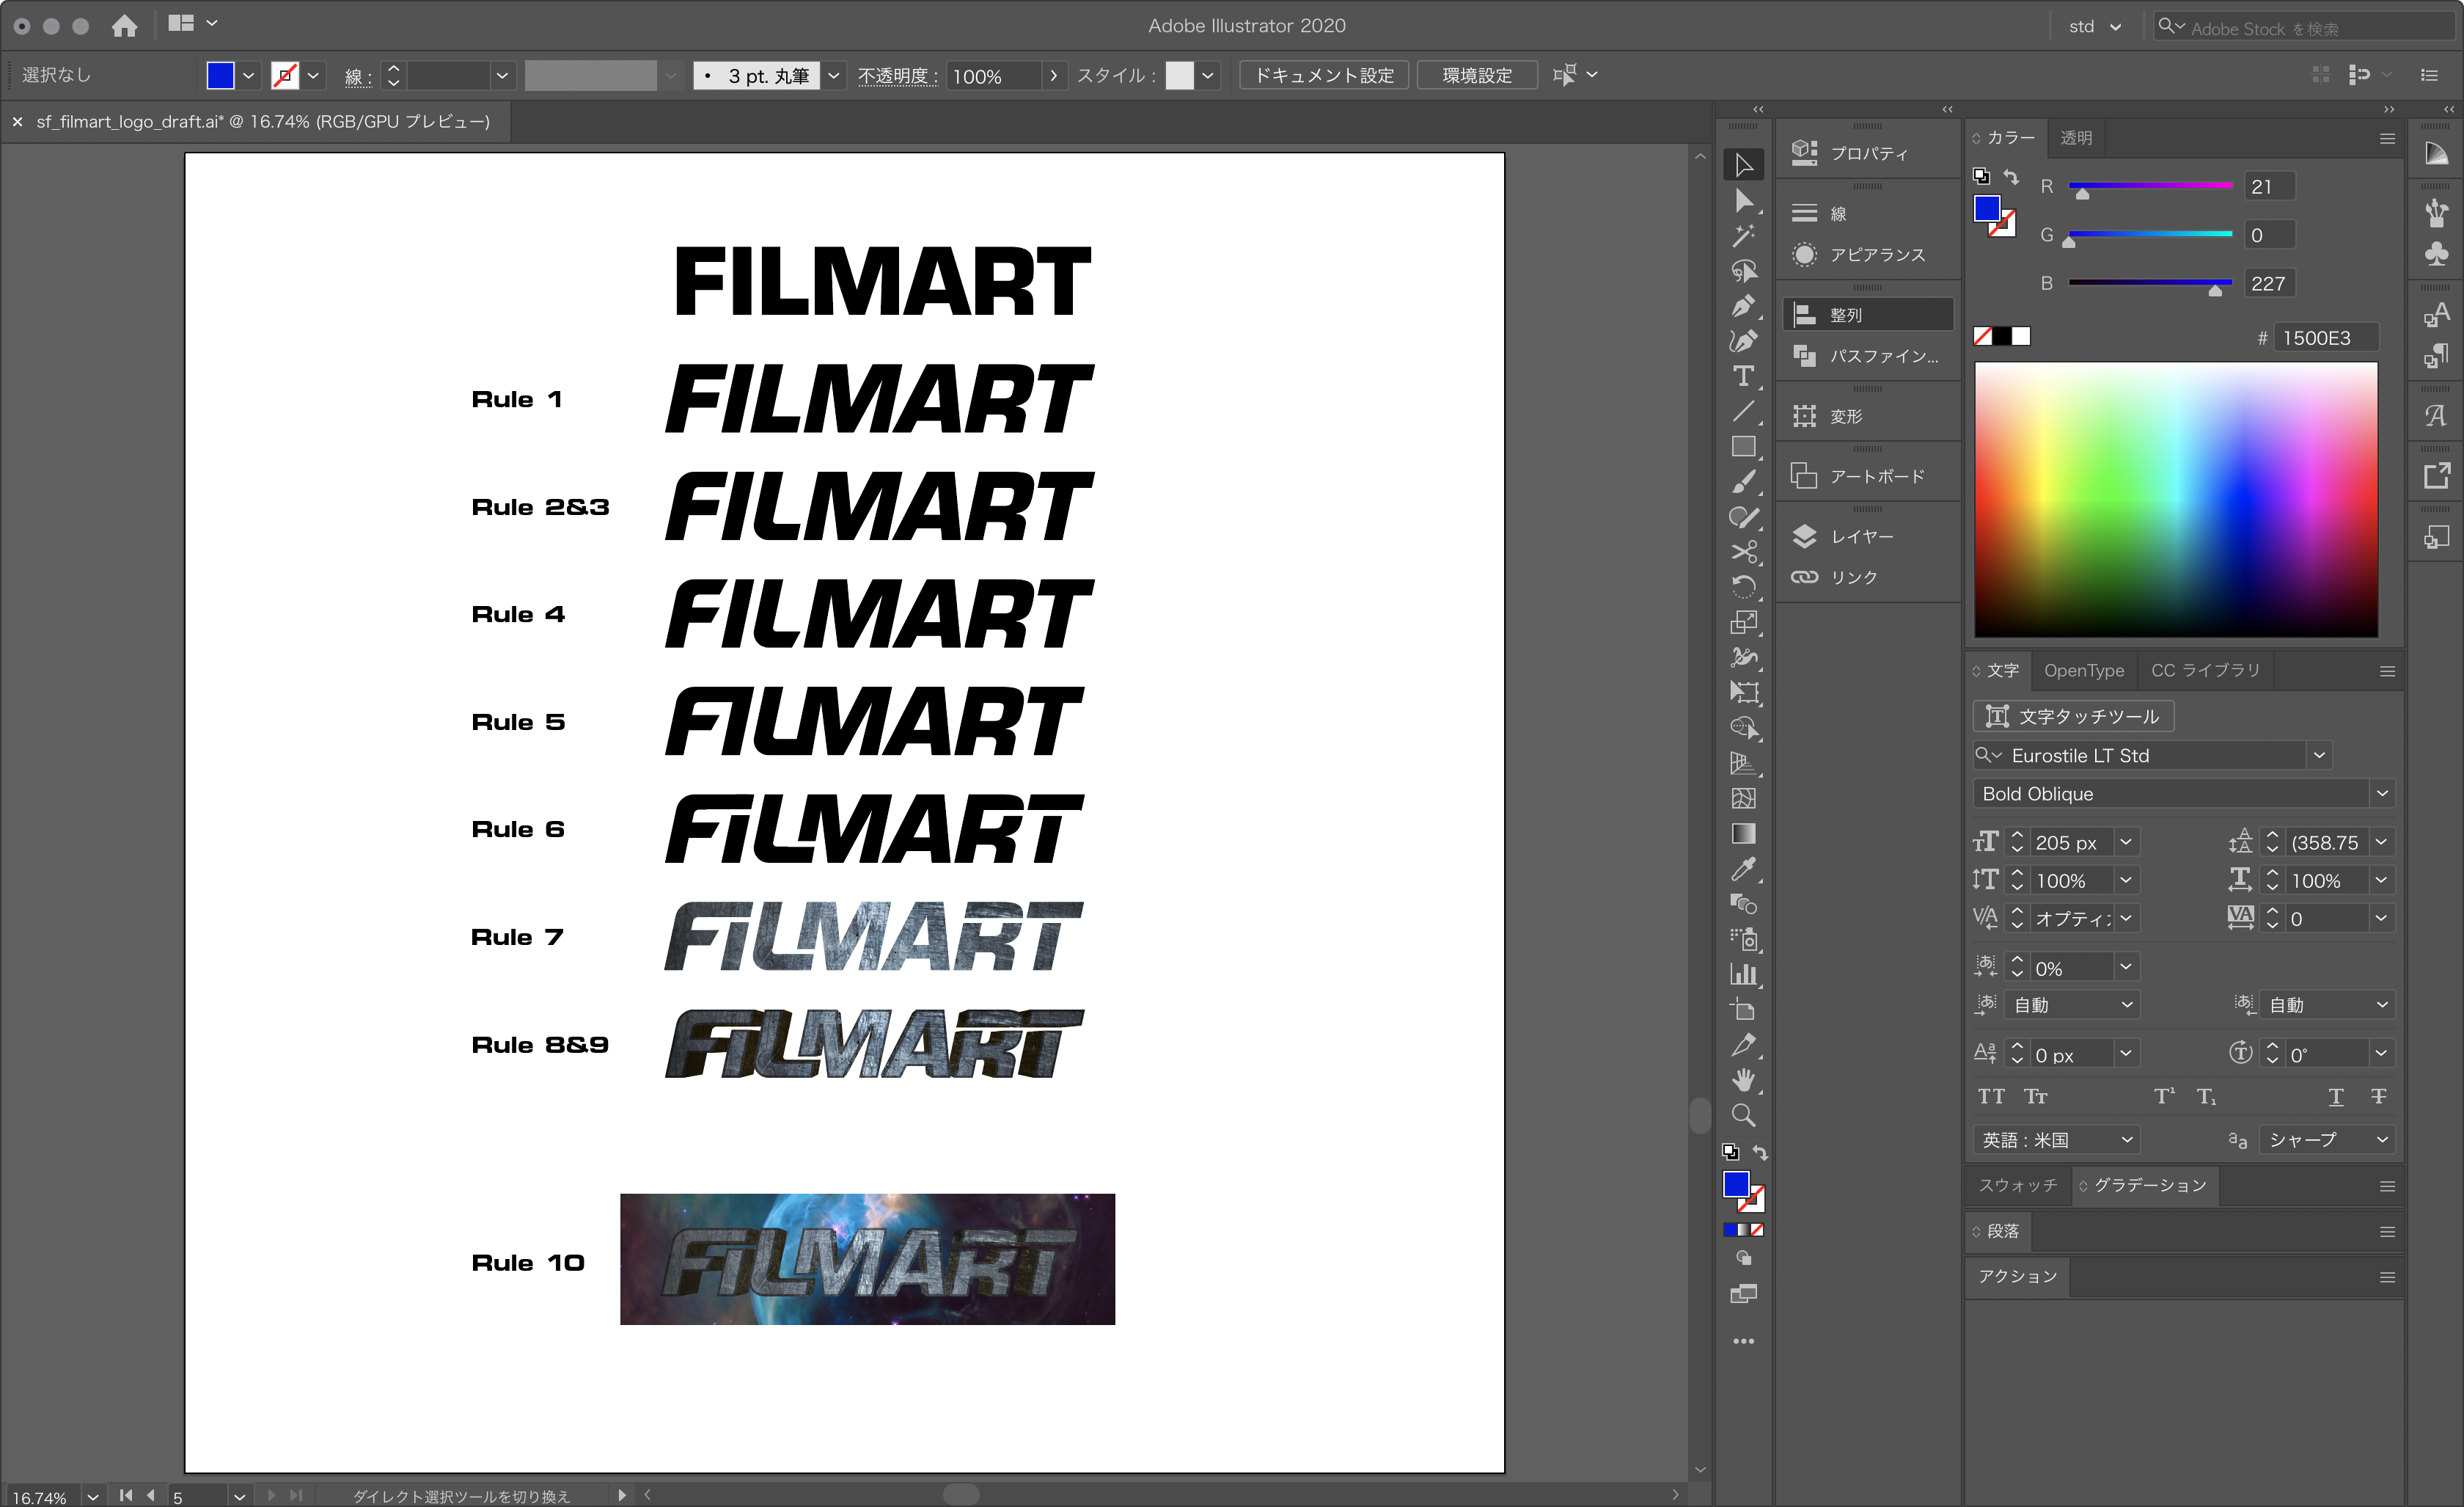Select the Magic Wand tool

point(1743,236)
